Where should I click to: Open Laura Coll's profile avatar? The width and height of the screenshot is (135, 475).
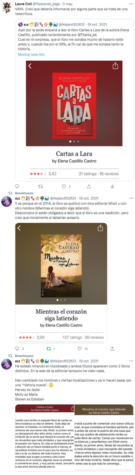tap(6, 7)
